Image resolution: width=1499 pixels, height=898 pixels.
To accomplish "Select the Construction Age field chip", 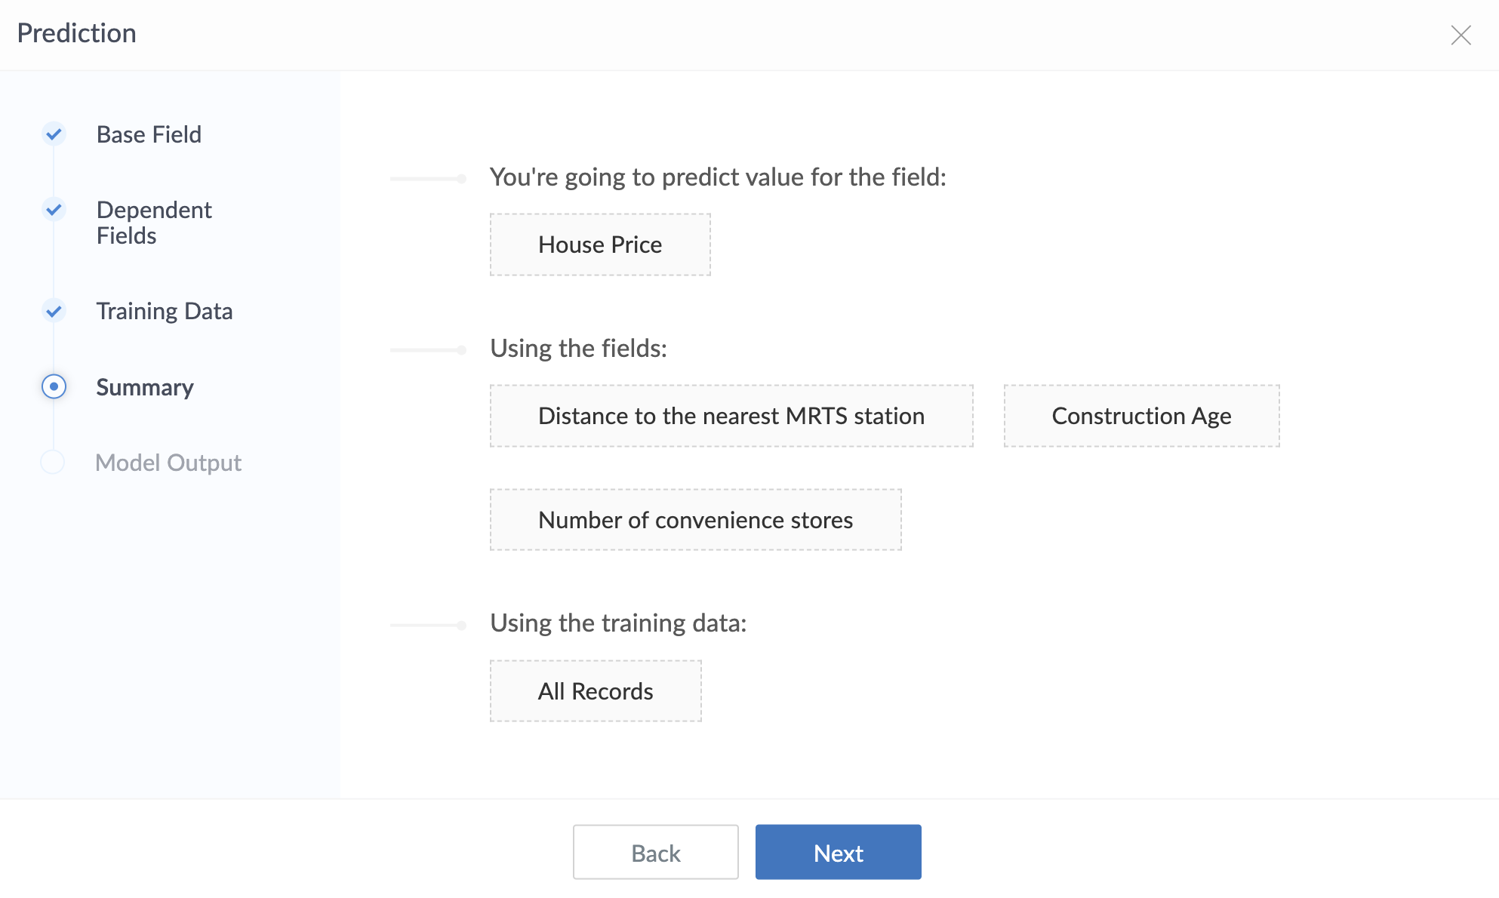I will tap(1141, 416).
